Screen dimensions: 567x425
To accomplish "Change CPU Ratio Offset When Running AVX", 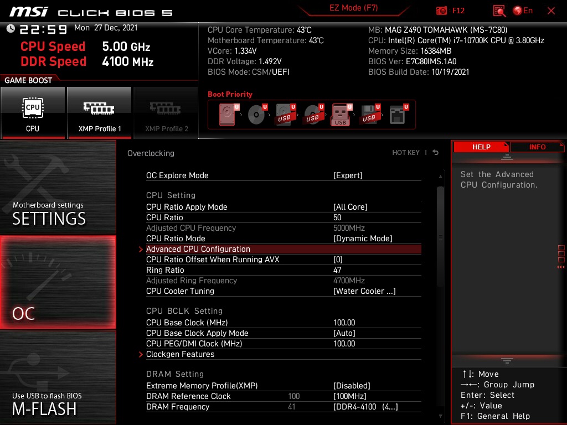I will [x=283, y=260].
